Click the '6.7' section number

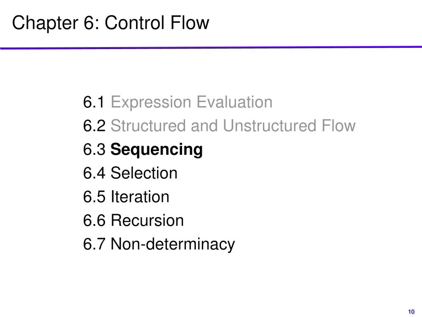pos(94,244)
